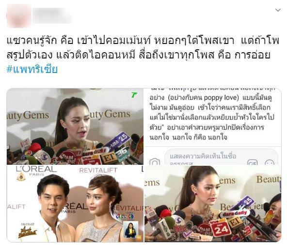Click the Channel 3 logo in the L'Oreal photo
The height and width of the screenshot is (245, 287).
coord(125,216)
